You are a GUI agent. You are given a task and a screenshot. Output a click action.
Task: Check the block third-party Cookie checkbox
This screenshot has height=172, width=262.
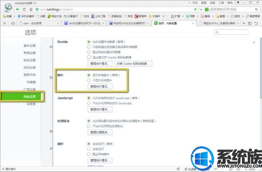[x=89, y=57]
